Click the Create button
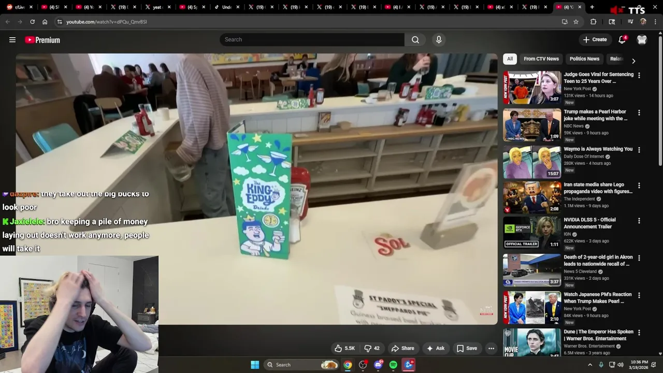Screen dimensions: 663x373 595,40
